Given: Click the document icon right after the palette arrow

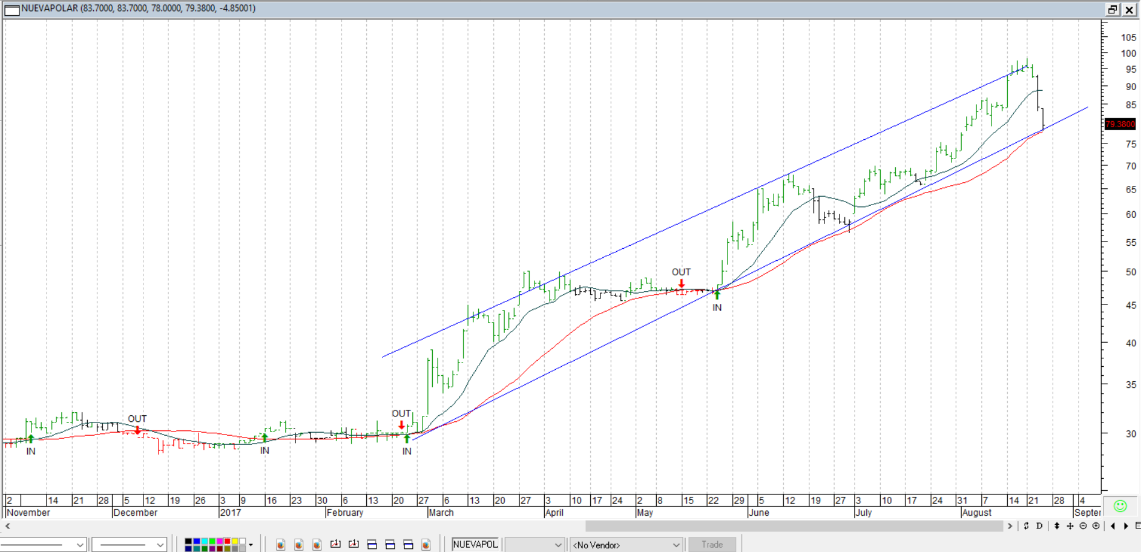Looking at the screenshot, I should (280, 545).
